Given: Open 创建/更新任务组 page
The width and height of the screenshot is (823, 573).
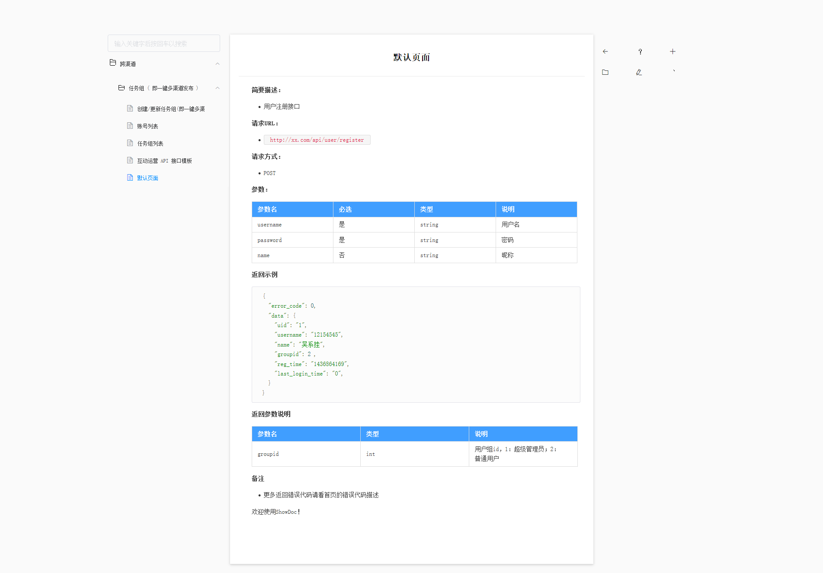Looking at the screenshot, I should click(x=171, y=109).
